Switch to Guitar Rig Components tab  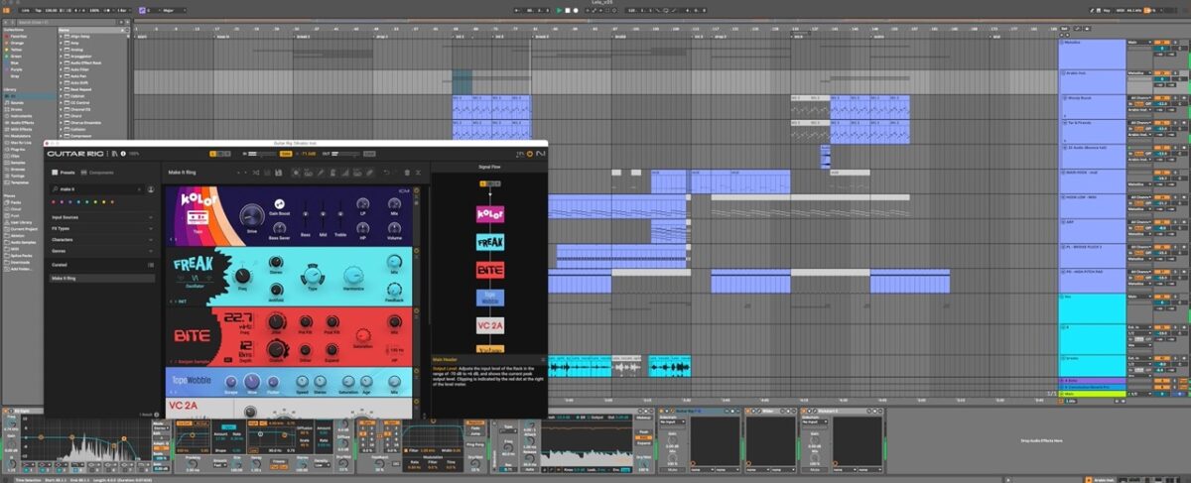coord(97,173)
